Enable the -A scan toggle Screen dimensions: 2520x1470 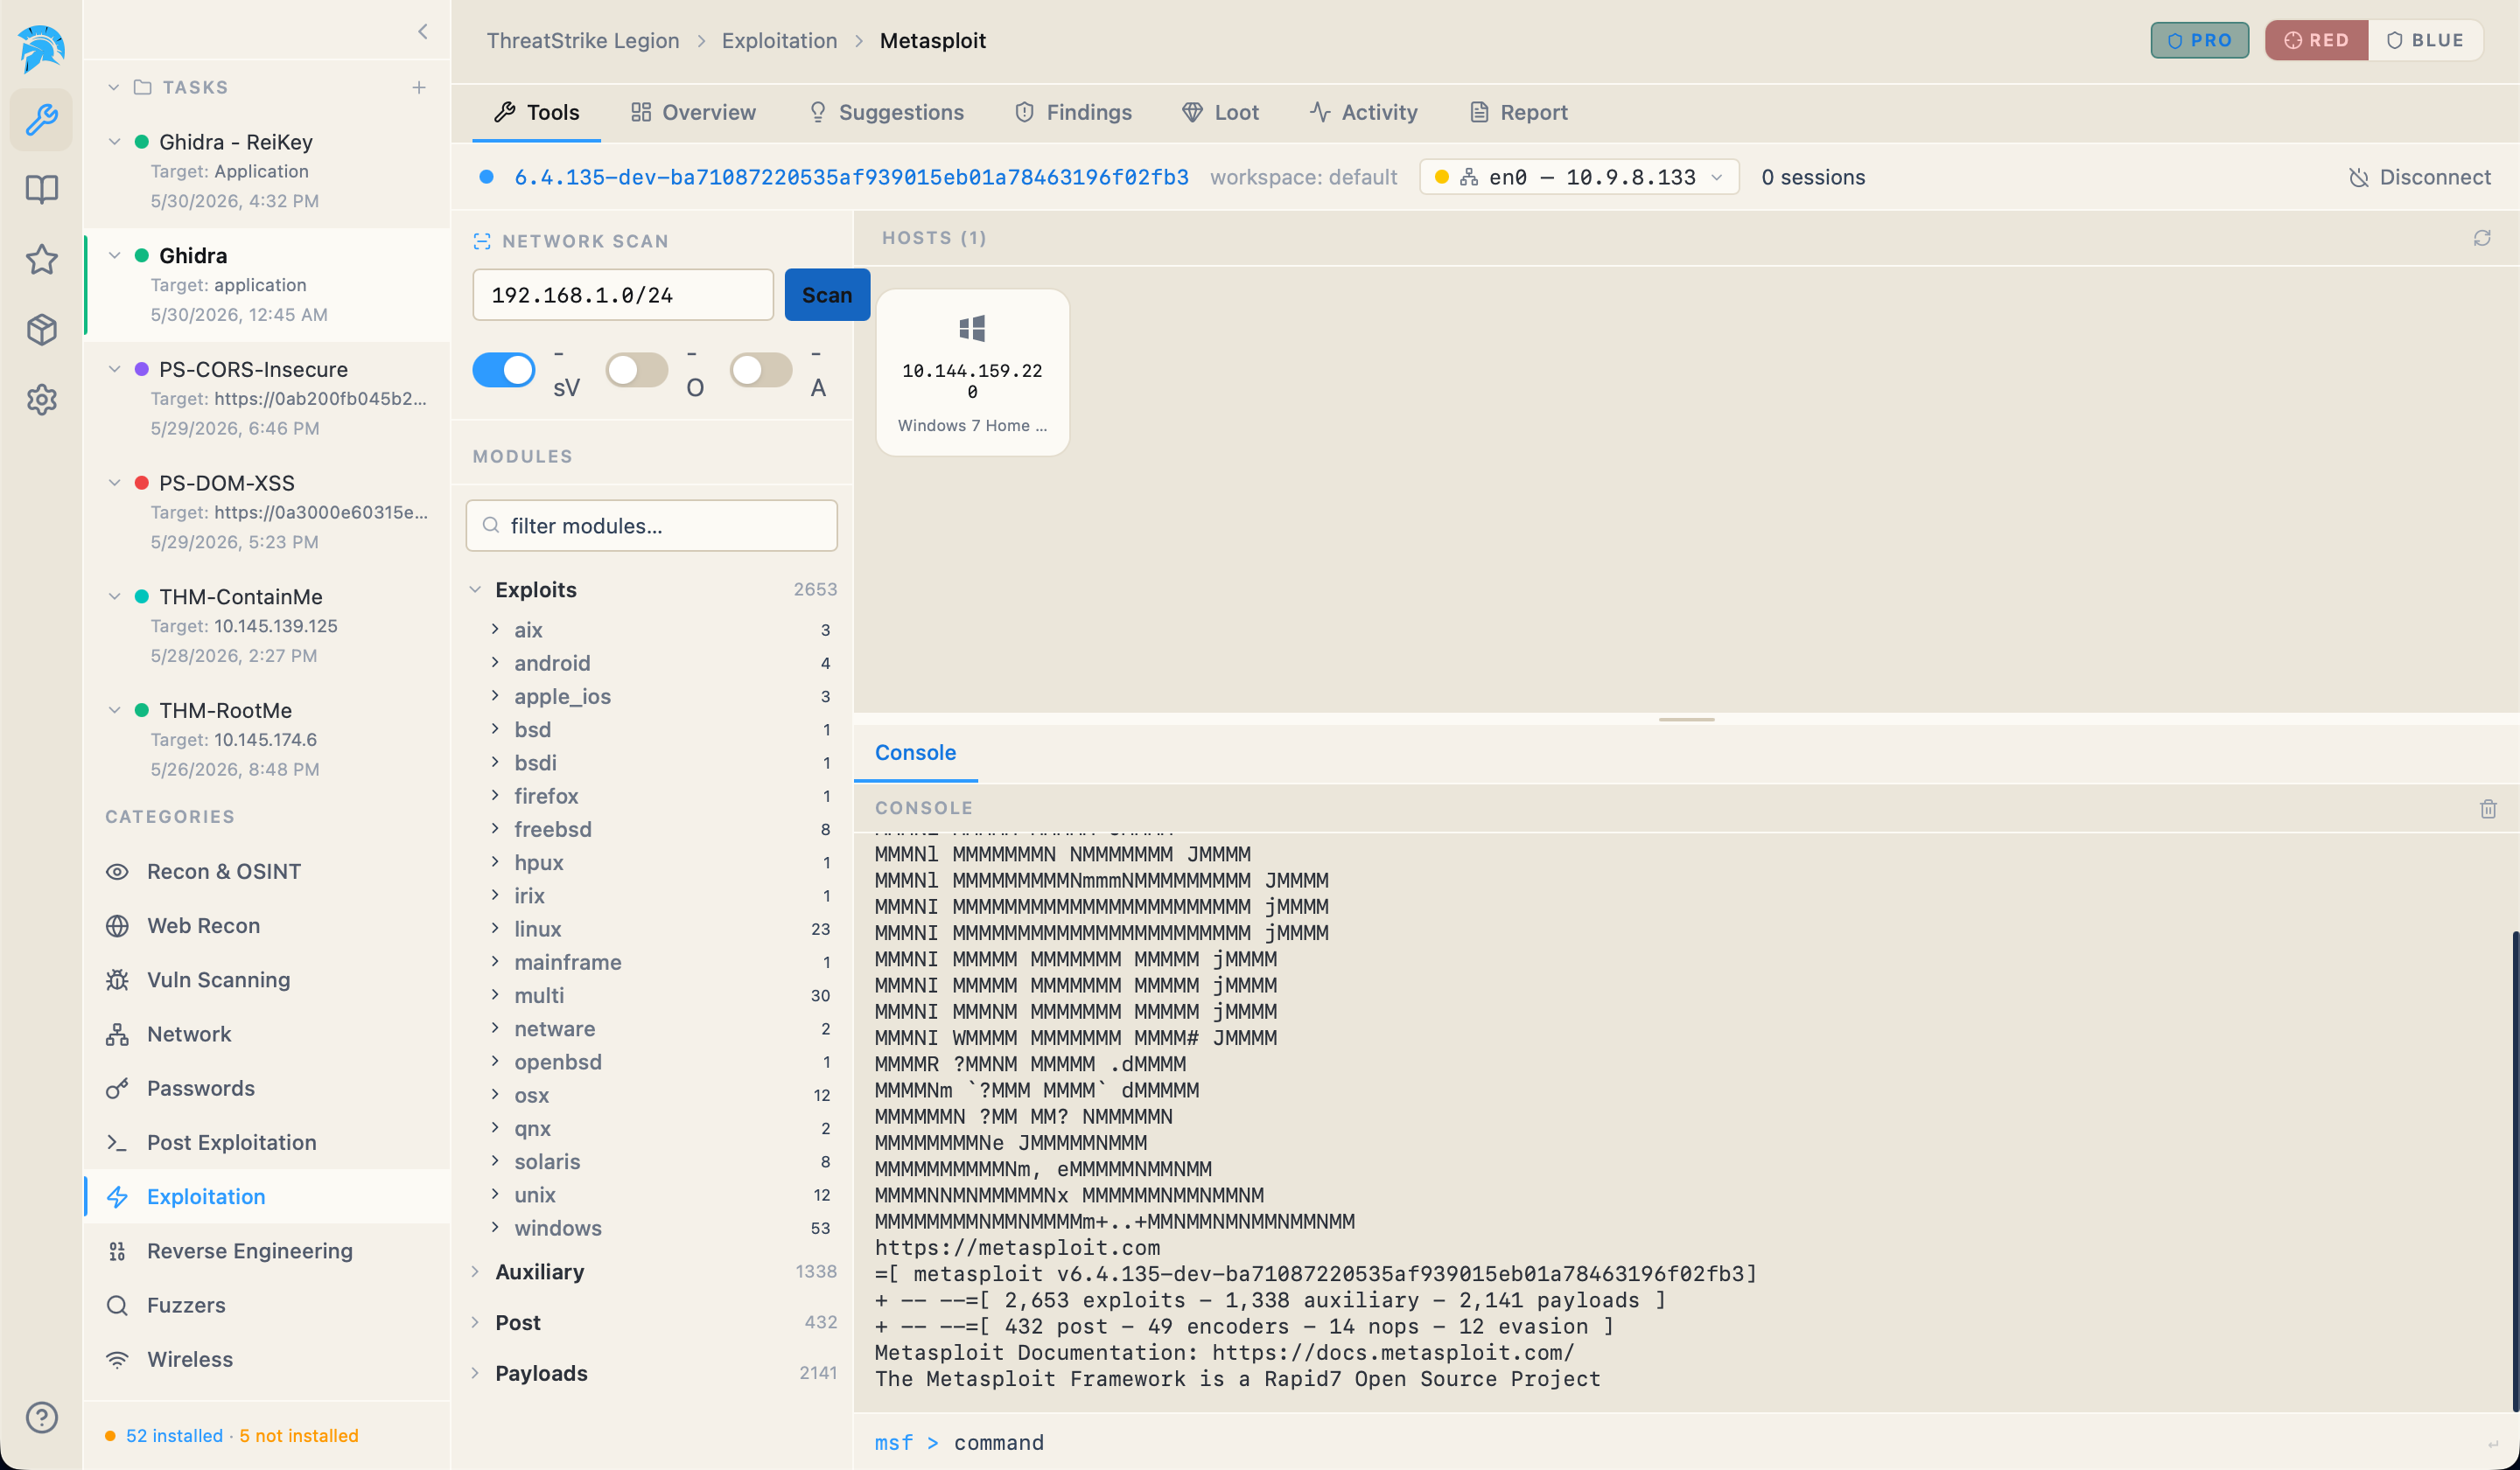(x=760, y=370)
